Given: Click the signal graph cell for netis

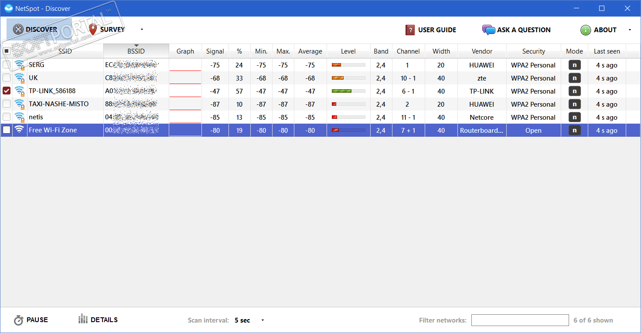Looking at the screenshot, I should [185, 118].
